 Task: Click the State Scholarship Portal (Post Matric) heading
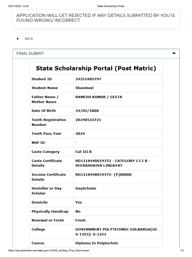(96, 68)
